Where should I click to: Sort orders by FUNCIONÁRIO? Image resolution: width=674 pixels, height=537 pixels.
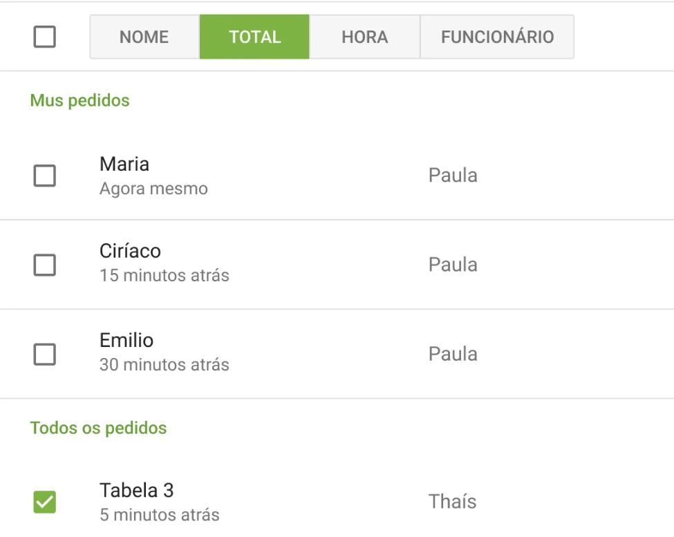[496, 37]
